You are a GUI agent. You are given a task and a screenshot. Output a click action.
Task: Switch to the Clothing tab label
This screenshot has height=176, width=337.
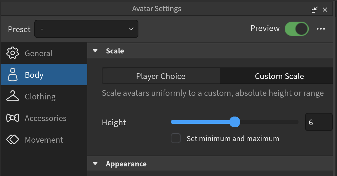[40, 97]
